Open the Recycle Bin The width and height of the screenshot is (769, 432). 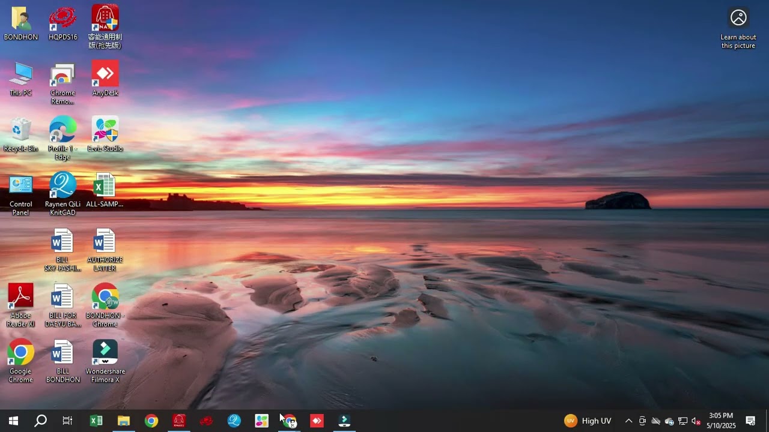(x=21, y=135)
